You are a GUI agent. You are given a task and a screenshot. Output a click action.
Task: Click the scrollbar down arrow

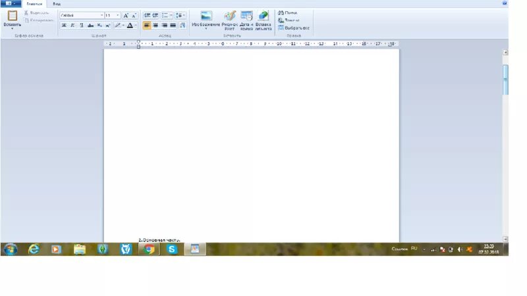pyautogui.click(x=505, y=239)
